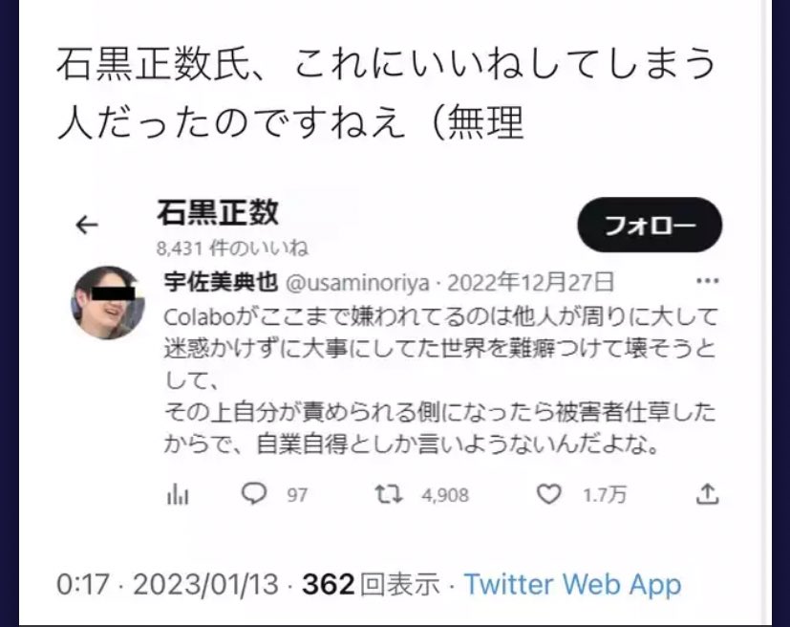Open tweet date 2022年12月27日
790x627 pixels.
pos(531,282)
